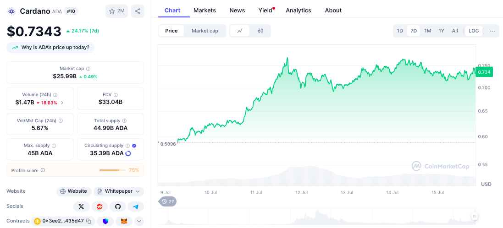503x228 pixels.
Task: Click the pause handle on mini chart
Action: [x=474, y=216]
